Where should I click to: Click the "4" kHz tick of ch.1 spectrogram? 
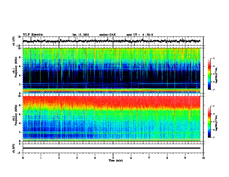(20, 75)
